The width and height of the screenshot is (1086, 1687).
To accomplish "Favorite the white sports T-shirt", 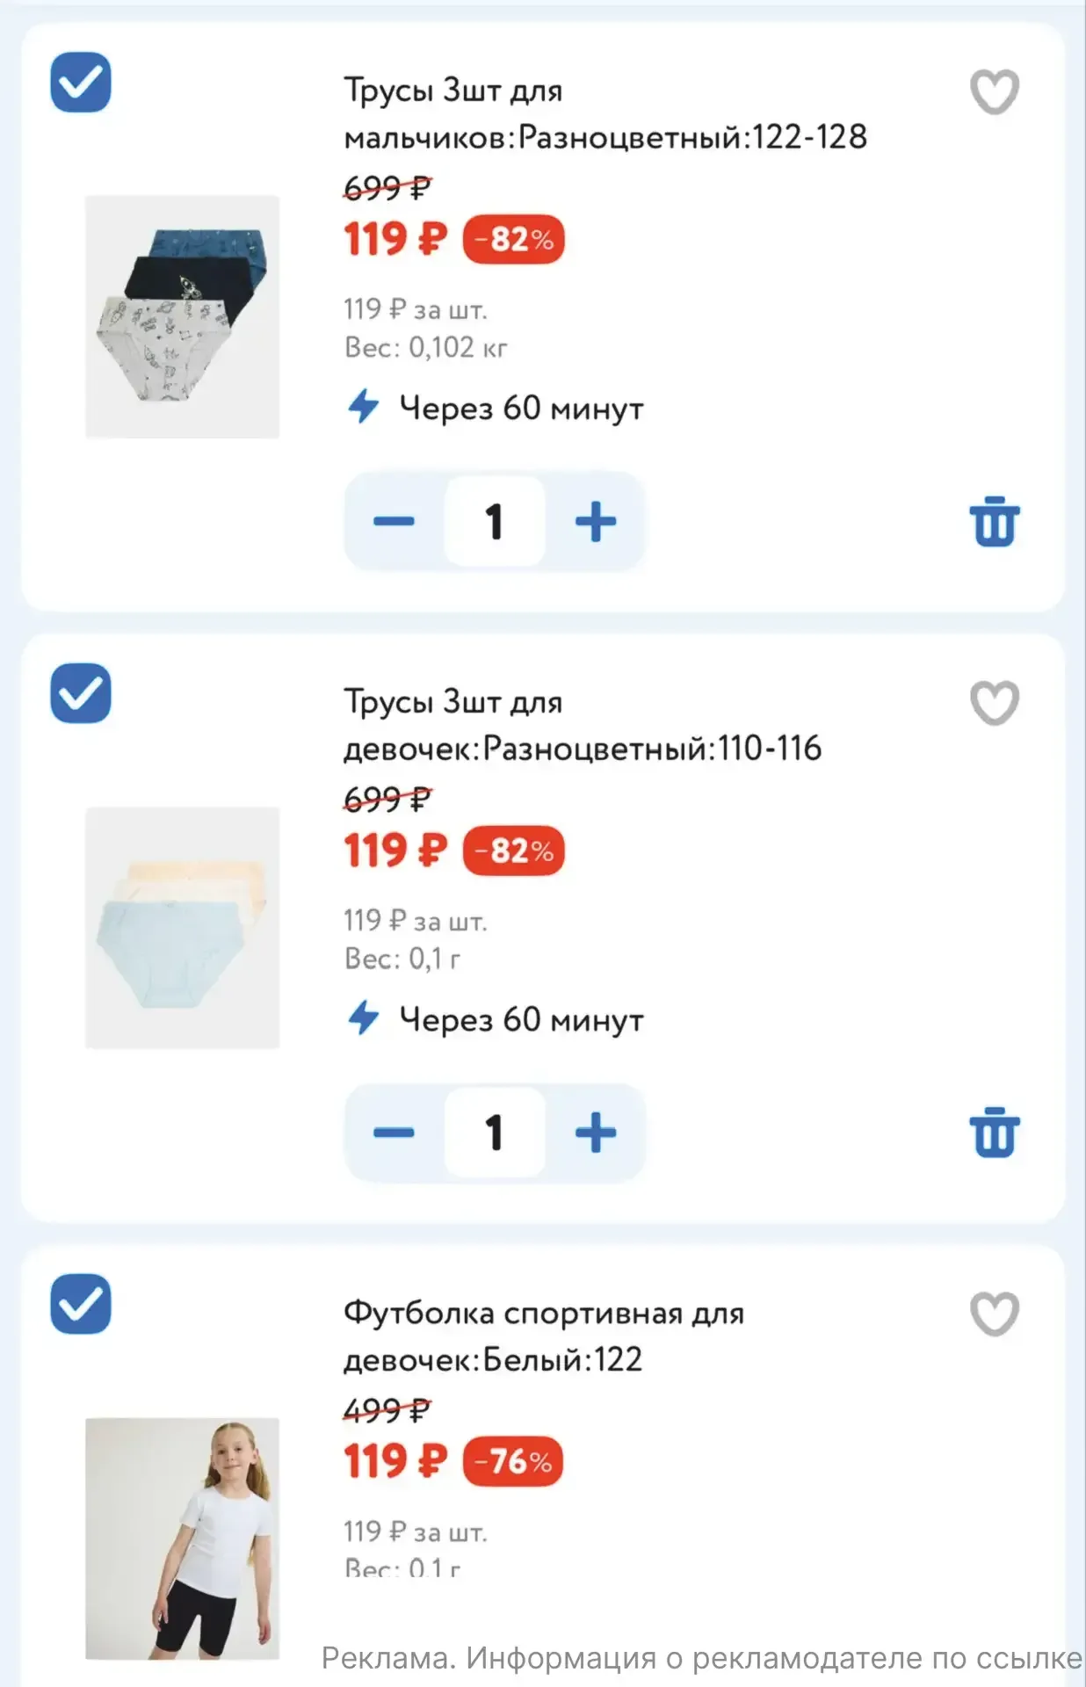I will click(994, 1314).
